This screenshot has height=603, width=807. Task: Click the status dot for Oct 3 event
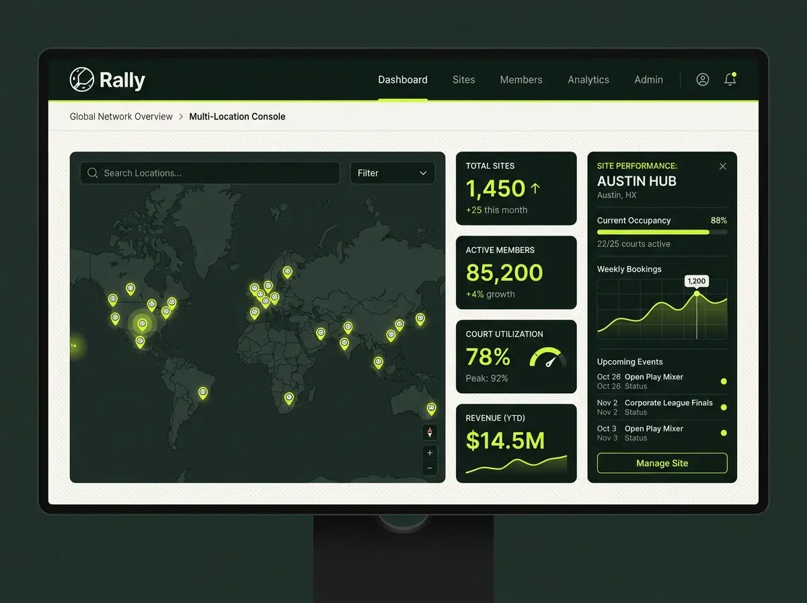(x=724, y=433)
